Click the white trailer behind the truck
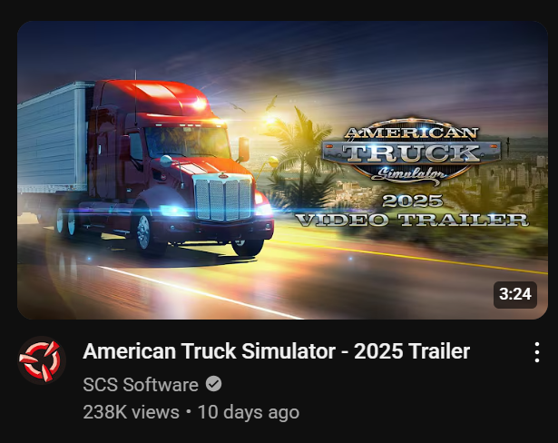The image size is (558, 443). coord(53,138)
